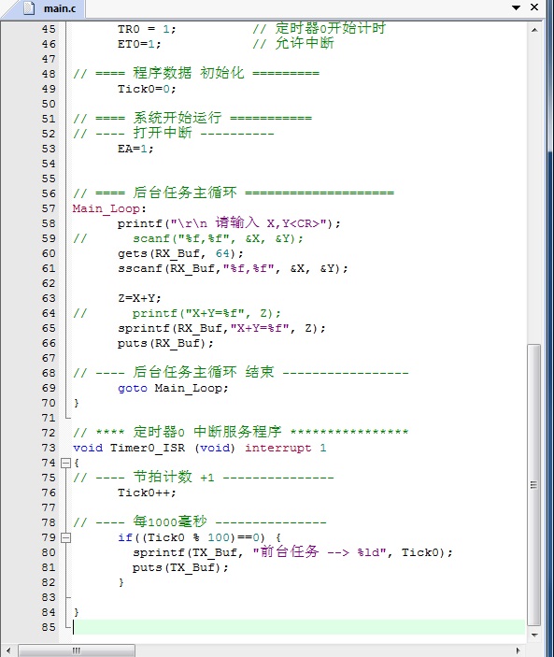Viewport: 554px width, 657px height.
Task: Click the sprintf(RX_Buf,"X+Y=%f", Z); line
Action: [x=221, y=328]
